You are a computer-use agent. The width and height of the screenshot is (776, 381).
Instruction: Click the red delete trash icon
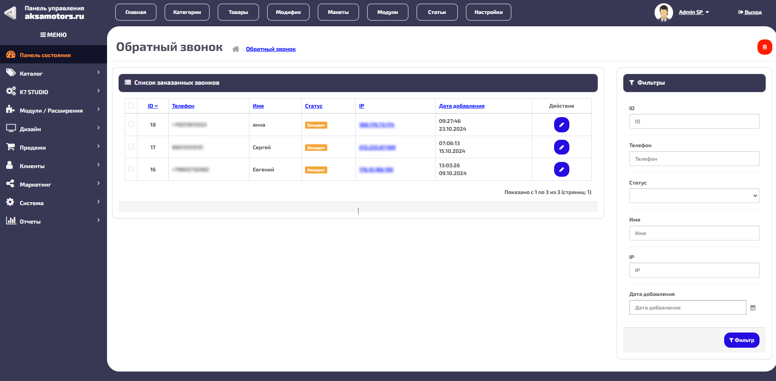[764, 47]
